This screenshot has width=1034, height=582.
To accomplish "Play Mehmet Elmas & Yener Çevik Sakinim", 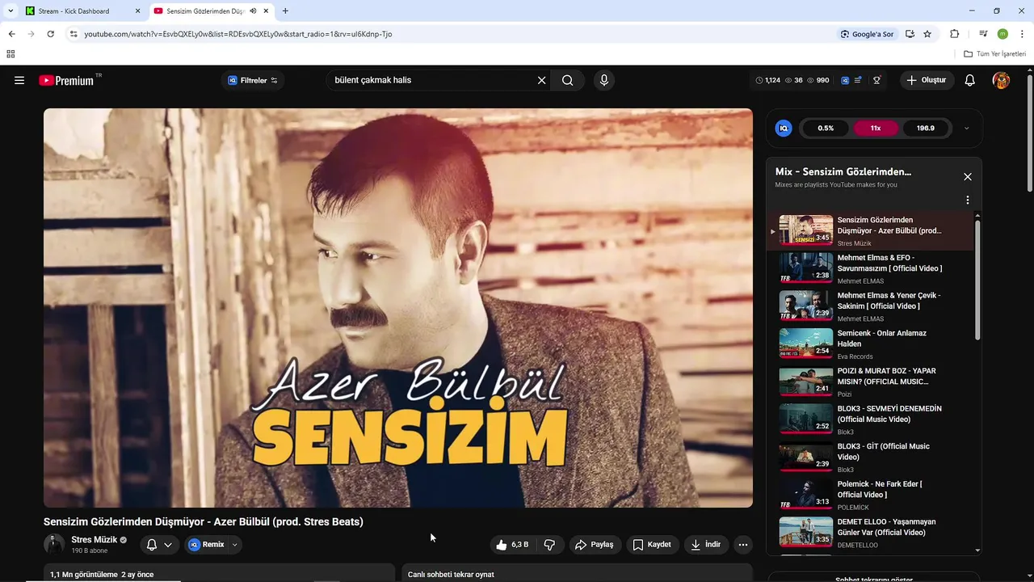I will click(872, 306).
